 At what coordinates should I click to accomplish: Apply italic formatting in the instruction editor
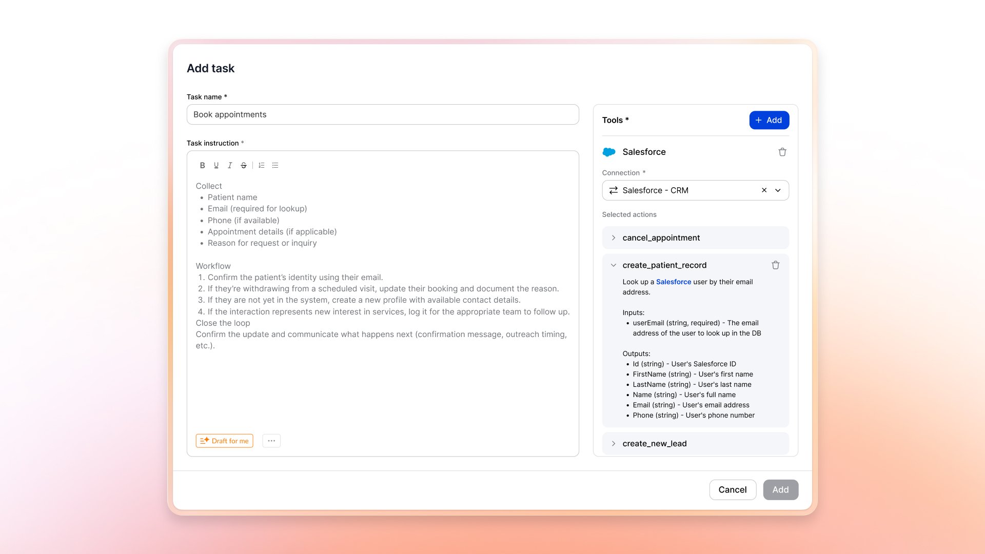coord(230,165)
